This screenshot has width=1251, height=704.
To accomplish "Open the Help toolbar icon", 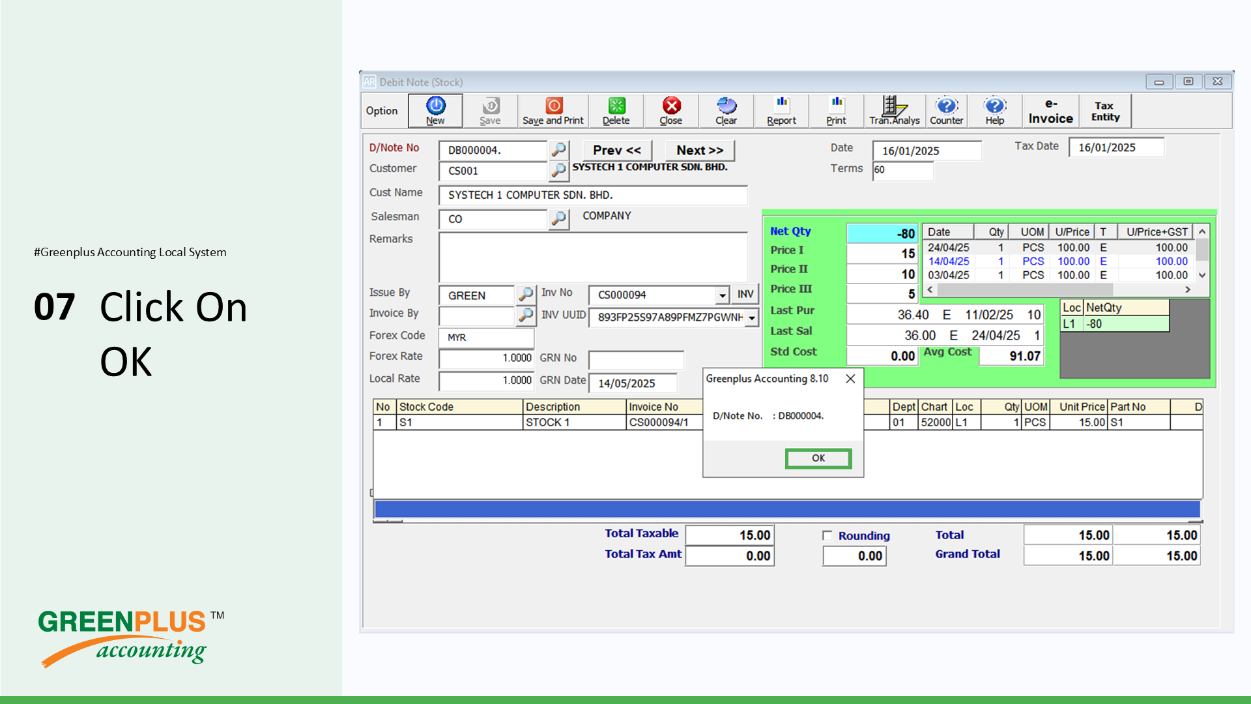I will coord(995,111).
